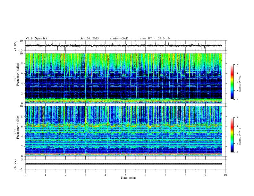Screen dimensions: 254x196
Task: Click the ch.3 voltage trace bar
Action: coord(124,164)
